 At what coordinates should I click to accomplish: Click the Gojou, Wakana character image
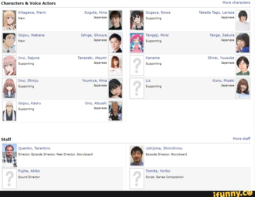9,43
